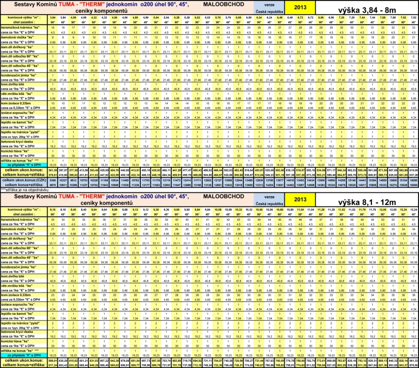Select 'betonová krycí deska' label in 3,84 - 8m table
The height and width of the screenshot is (368, 419).
(17, 142)
